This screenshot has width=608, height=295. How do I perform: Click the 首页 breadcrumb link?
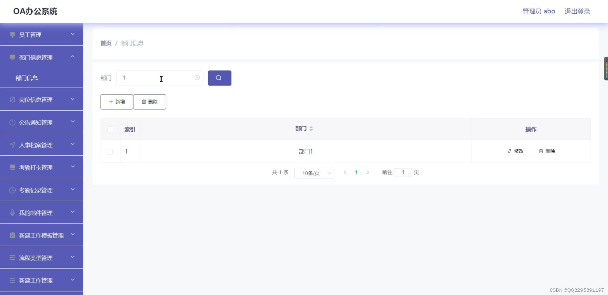106,43
